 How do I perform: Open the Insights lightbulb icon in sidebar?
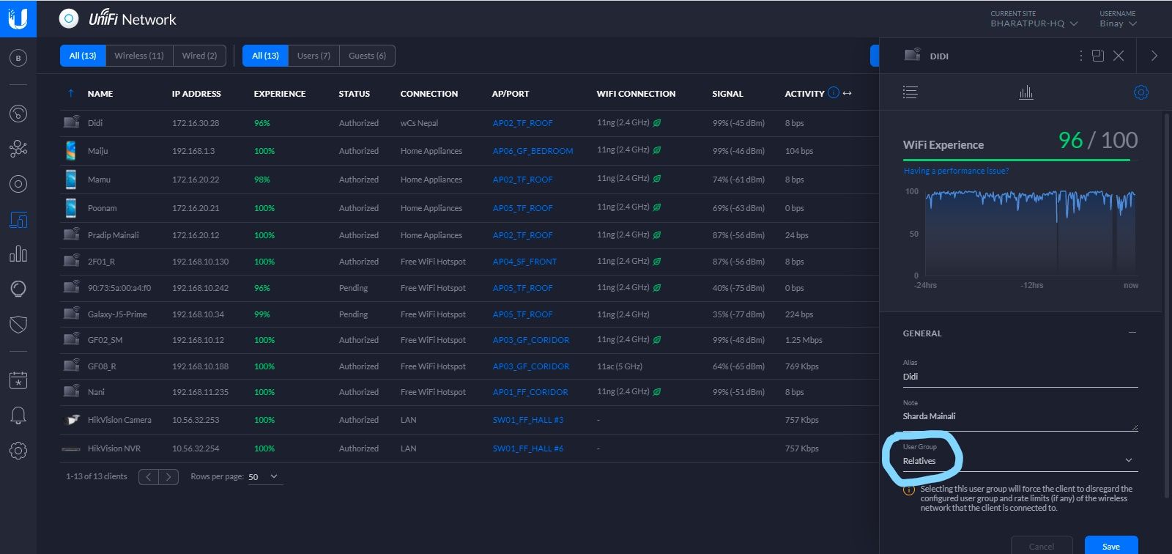tap(18, 289)
